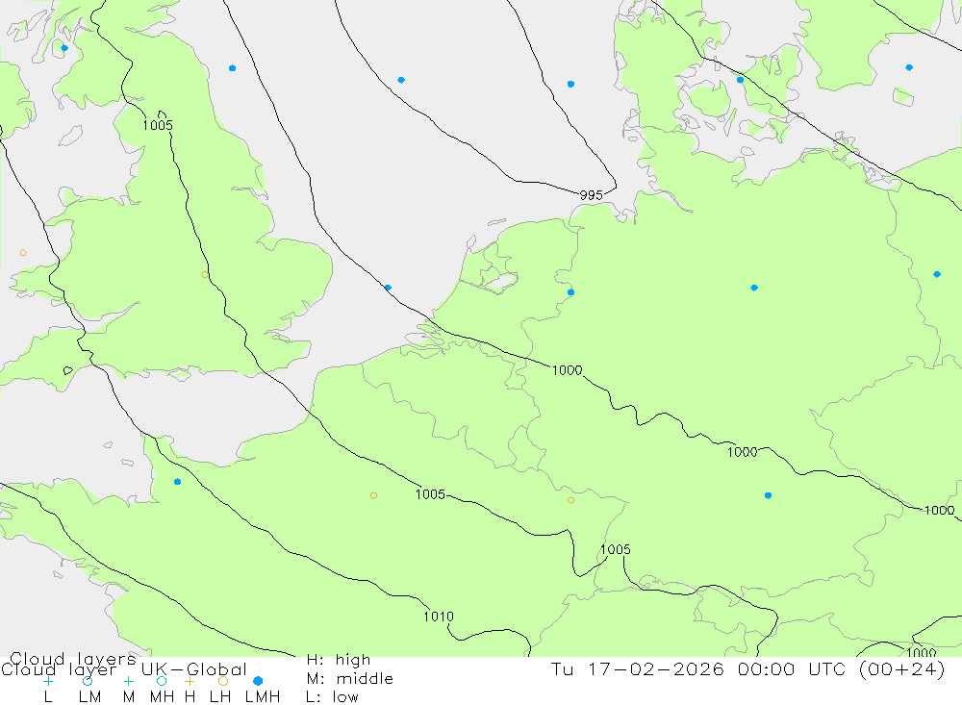Click the green plus M legend symbol
The image size is (962, 705).
pyautogui.click(x=128, y=681)
